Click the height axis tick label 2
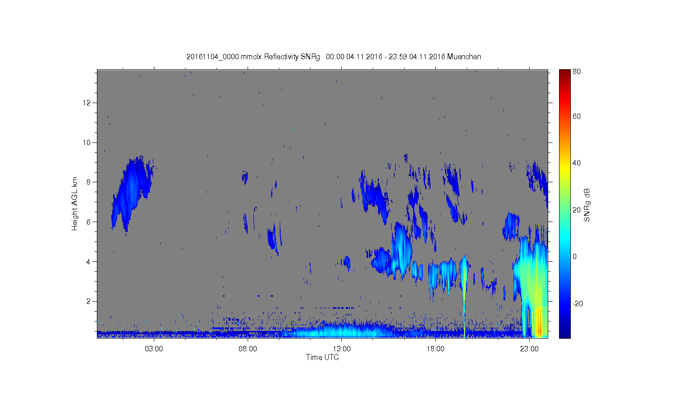This screenshot has width=679, height=407. (x=89, y=302)
